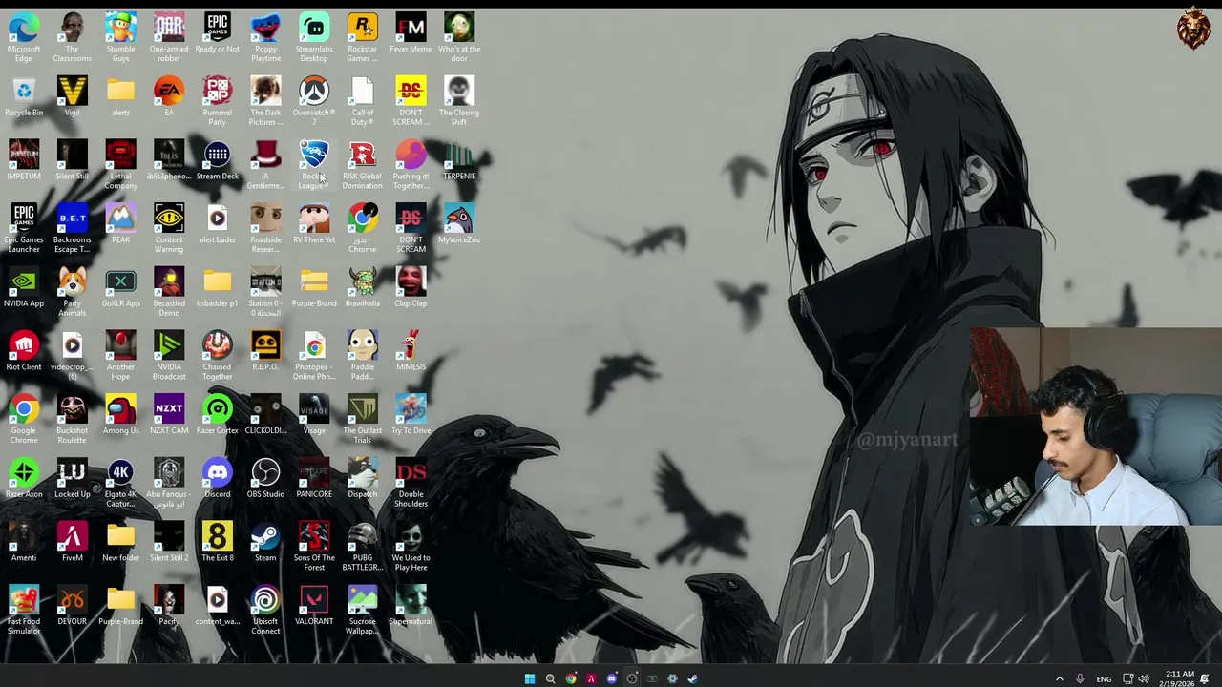Viewport: 1222px width, 687px height.
Task: Open the notification bell in tray
Action: (1205, 678)
